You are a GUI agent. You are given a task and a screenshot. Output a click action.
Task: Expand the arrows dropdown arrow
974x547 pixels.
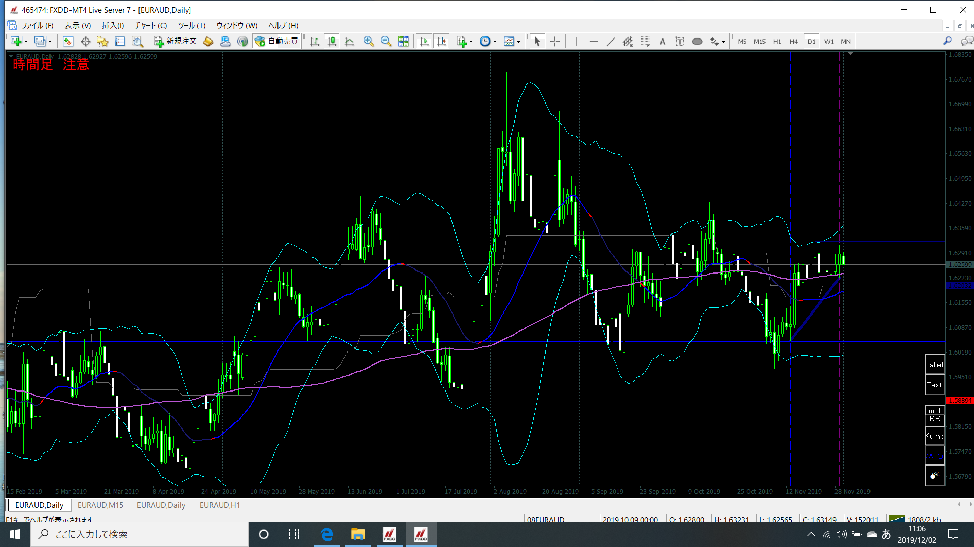(x=723, y=42)
